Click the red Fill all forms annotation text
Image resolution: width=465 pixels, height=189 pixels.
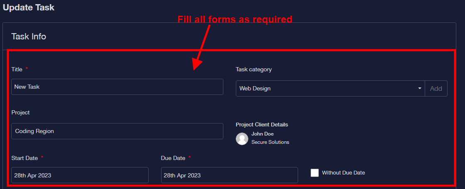tap(235, 19)
